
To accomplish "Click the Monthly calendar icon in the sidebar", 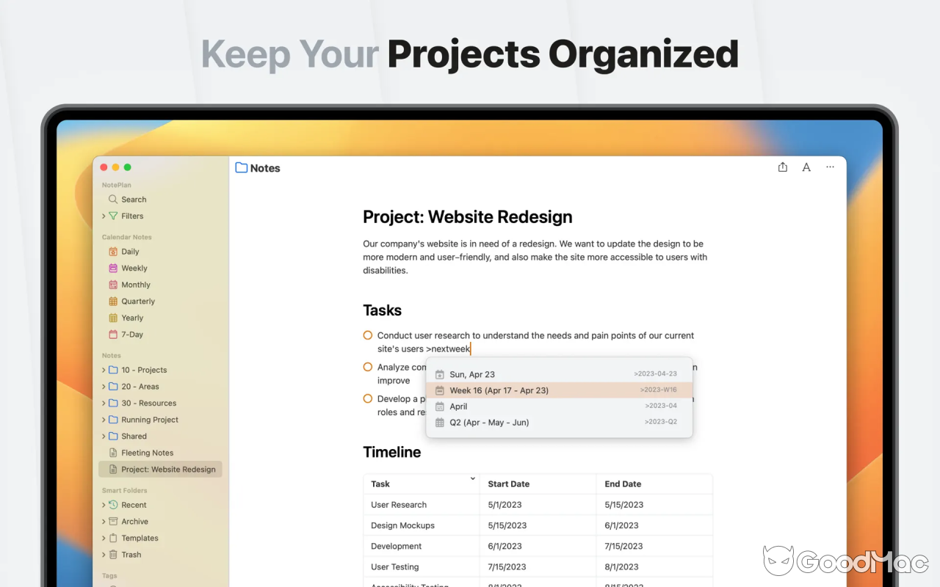I will click(113, 285).
